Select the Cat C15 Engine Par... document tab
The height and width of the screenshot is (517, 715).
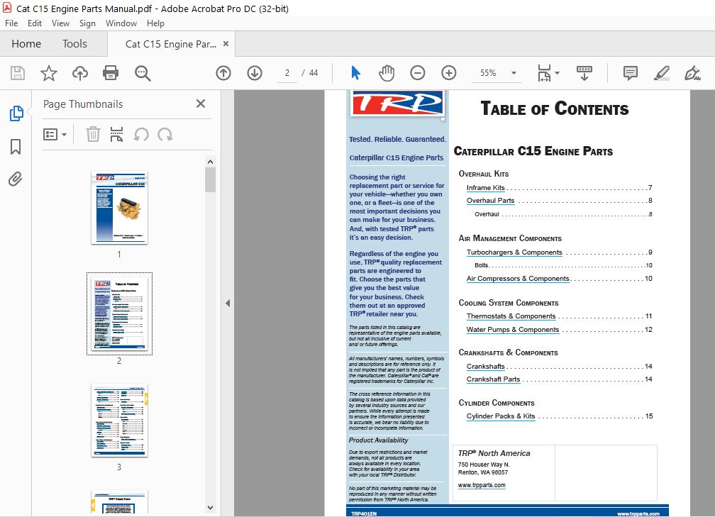(170, 44)
